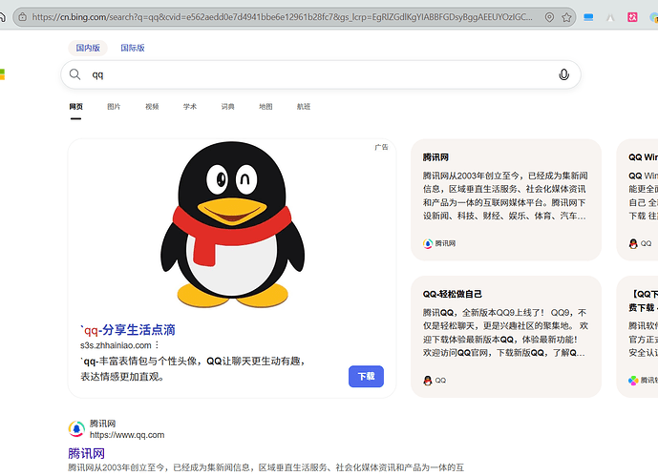Select the 航班 results tab
The height and width of the screenshot is (476, 658).
pos(304,107)
